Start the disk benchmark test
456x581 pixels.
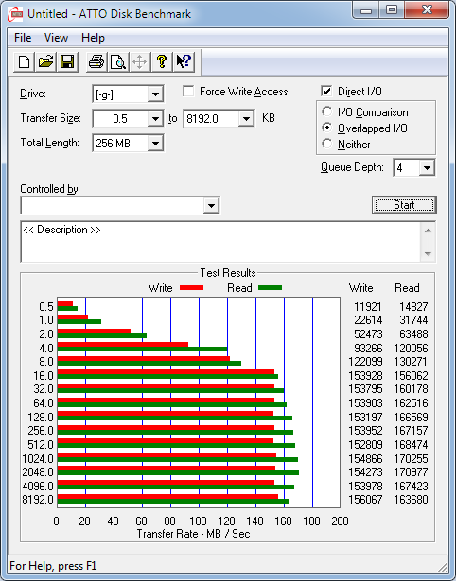pyautogui.click(x=404, y=205)
